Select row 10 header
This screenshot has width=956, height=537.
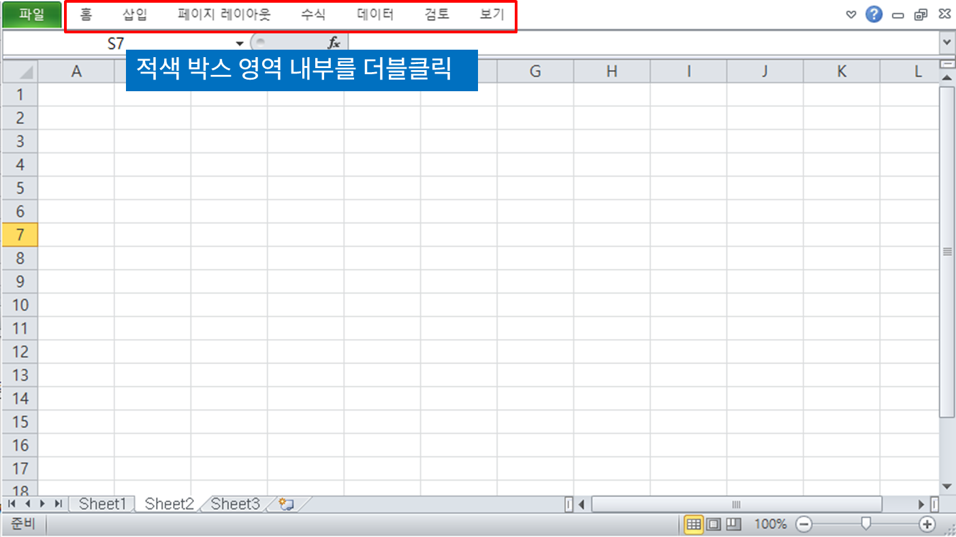click(x=20, y=305)
